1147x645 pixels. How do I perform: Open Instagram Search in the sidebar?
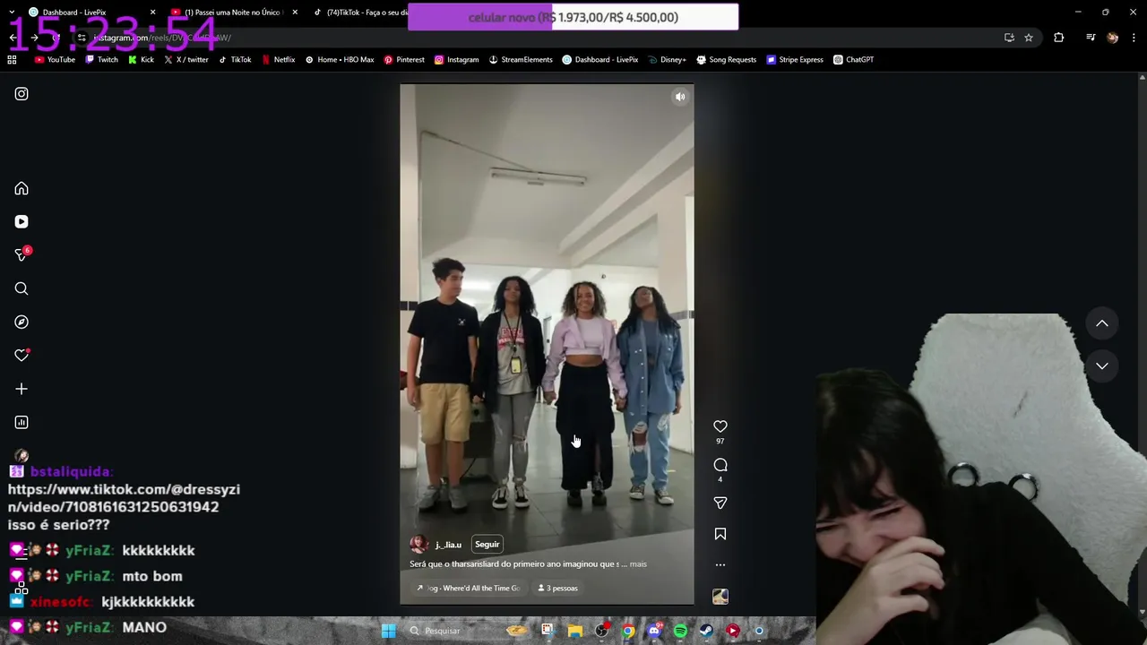22,288
